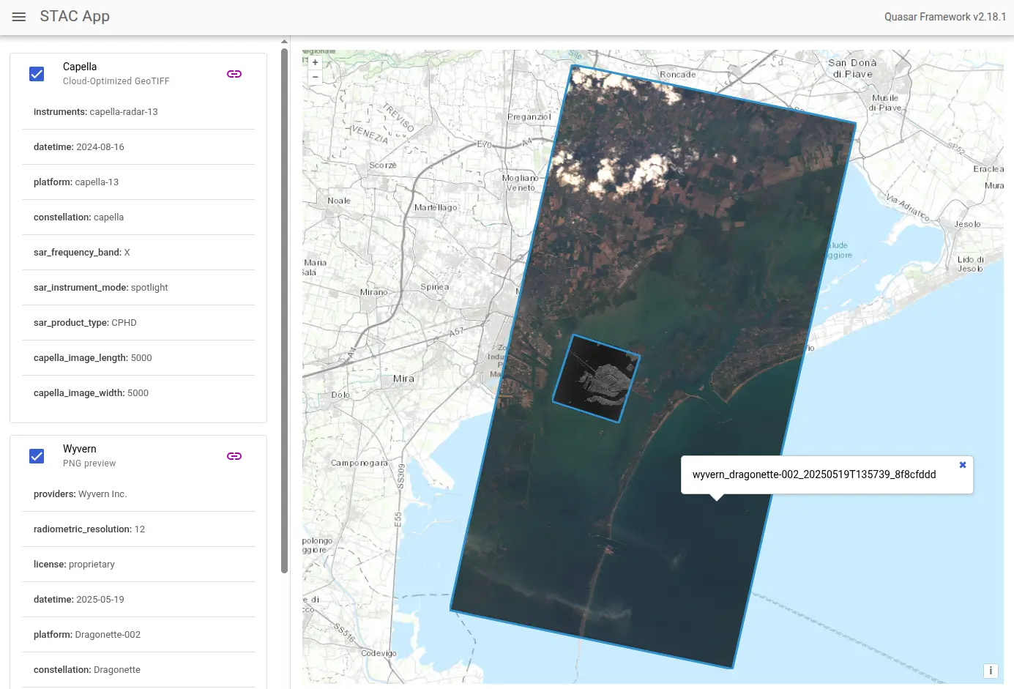The height and width of the screenshot is (689, 1014).
Task: Click the Capella SAR image thumbnail on map
Action: pyautogui.click(x=596, y=379)
